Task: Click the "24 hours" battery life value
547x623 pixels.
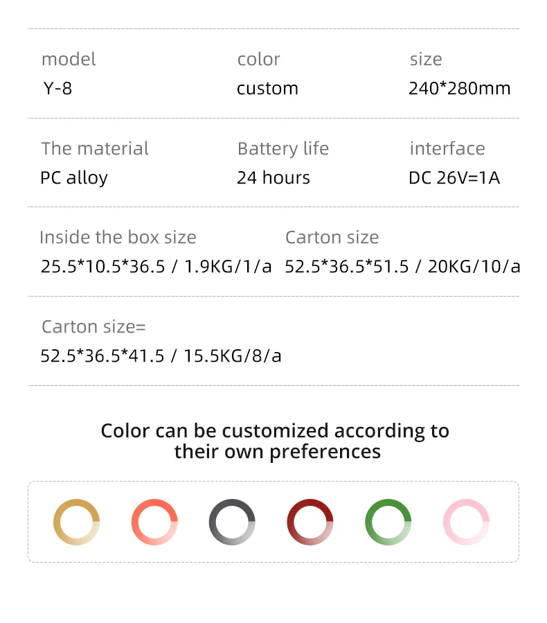Action: 273,178
